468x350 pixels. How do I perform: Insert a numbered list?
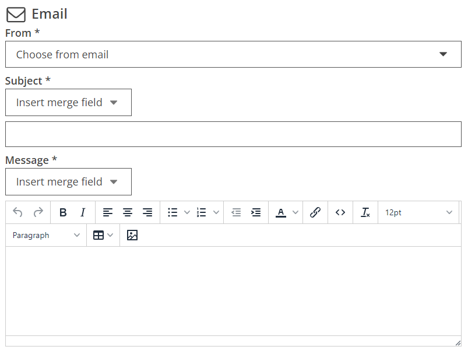click(x=202, y=212)
